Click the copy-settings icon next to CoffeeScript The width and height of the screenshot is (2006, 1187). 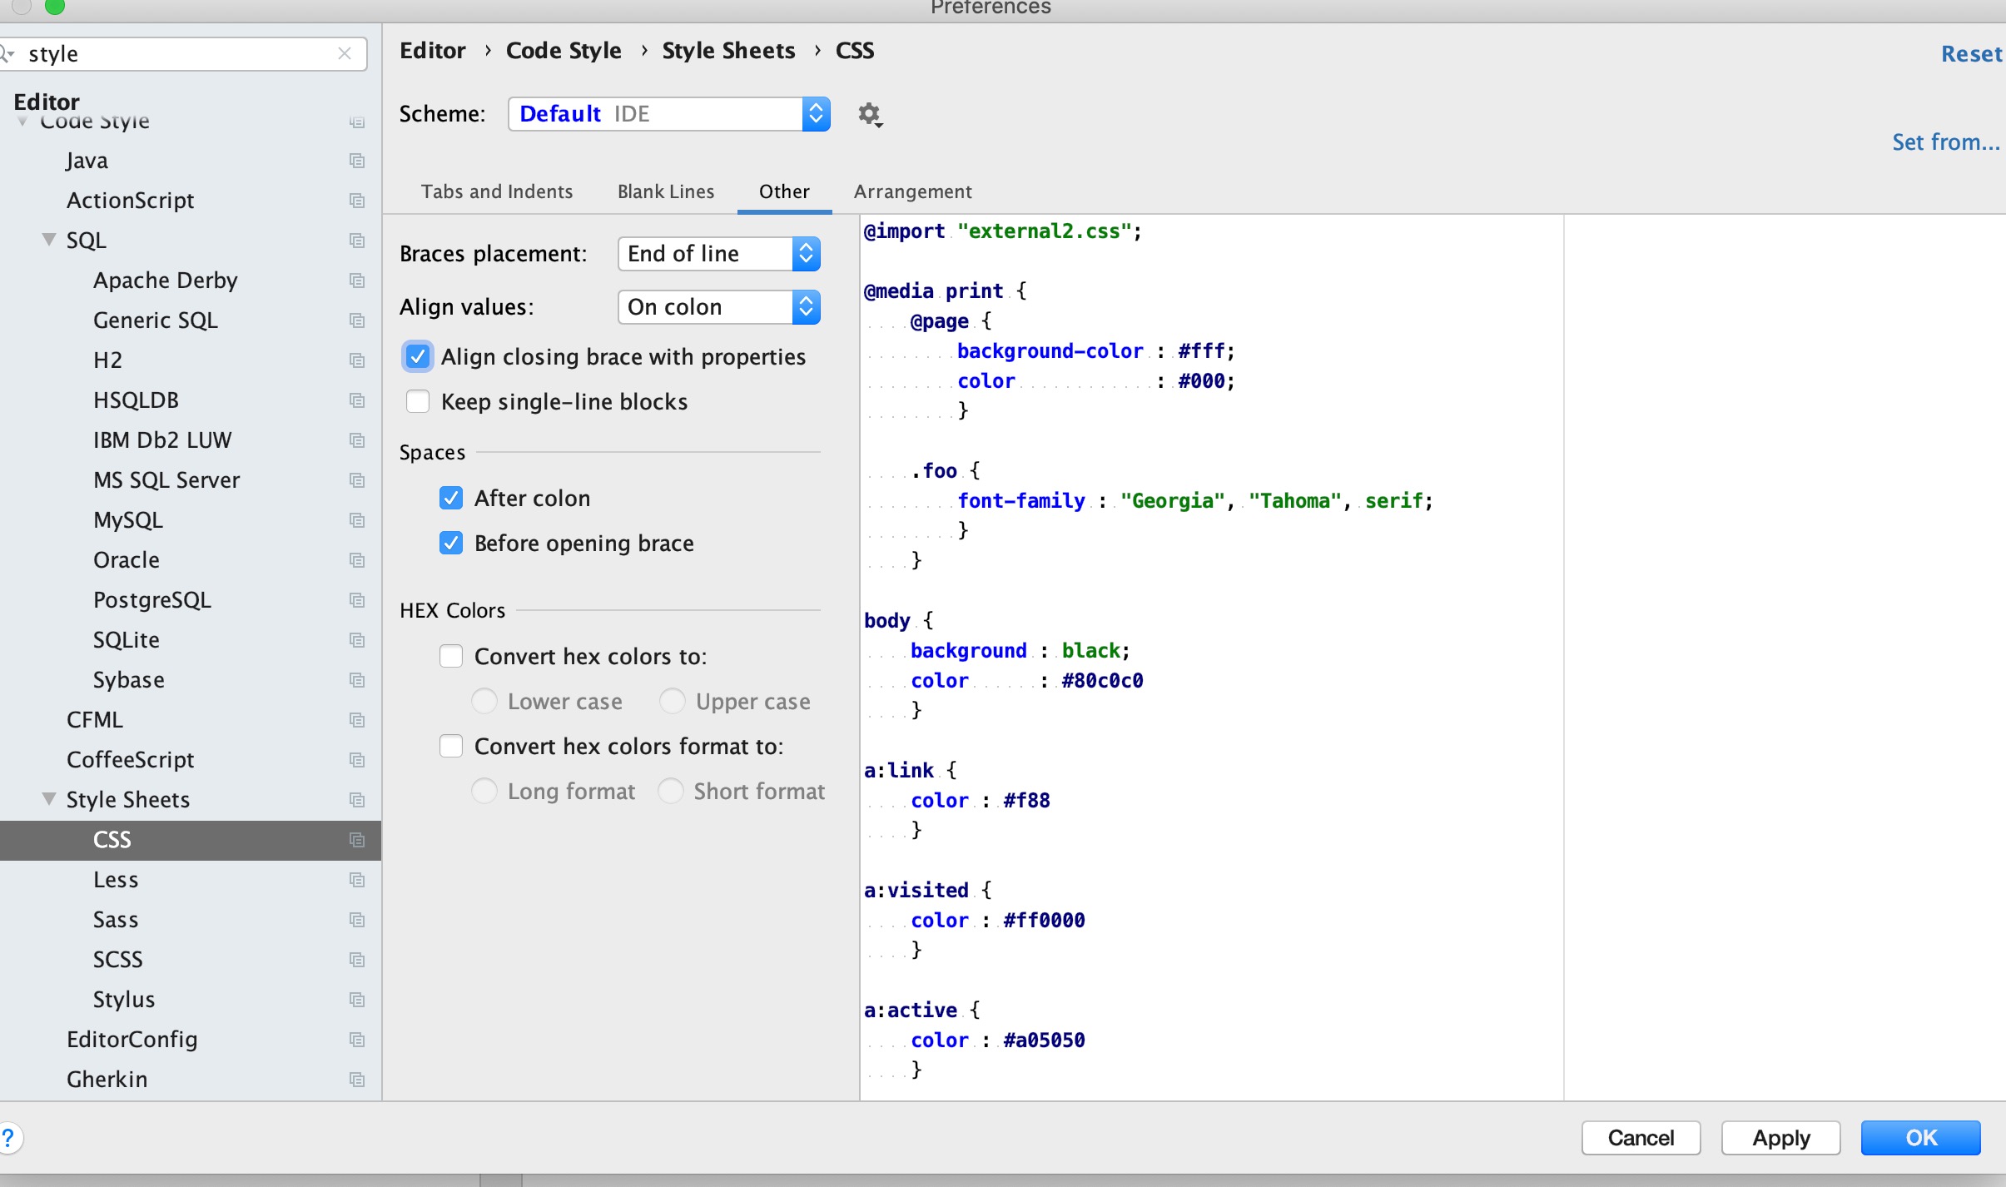(357, 760)
